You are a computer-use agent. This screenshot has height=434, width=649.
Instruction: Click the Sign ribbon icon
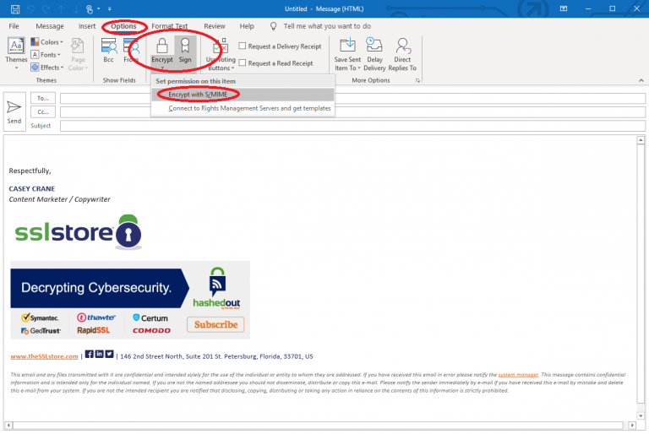point(184,48)
